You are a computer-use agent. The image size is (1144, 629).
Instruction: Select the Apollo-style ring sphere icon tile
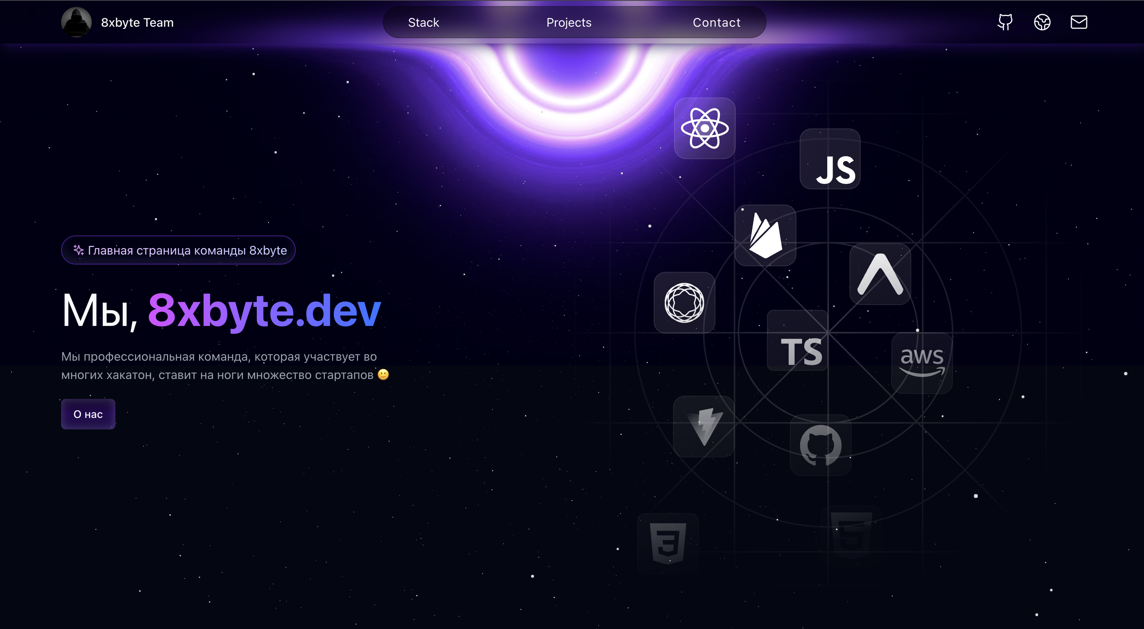pos(684,303)
